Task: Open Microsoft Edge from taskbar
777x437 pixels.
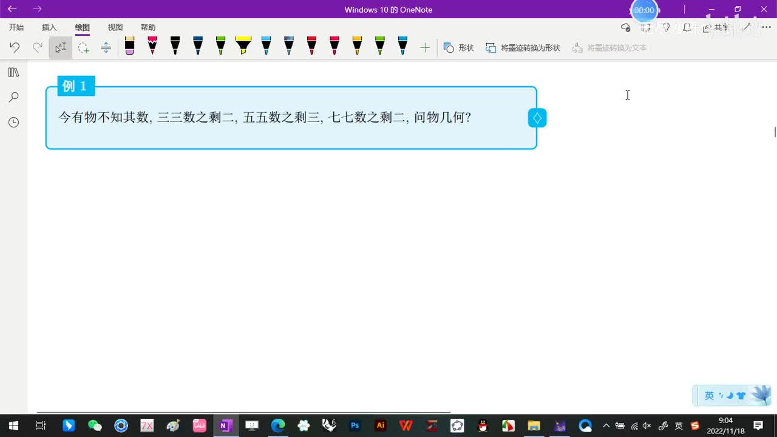Action: (x=278, y=425)
